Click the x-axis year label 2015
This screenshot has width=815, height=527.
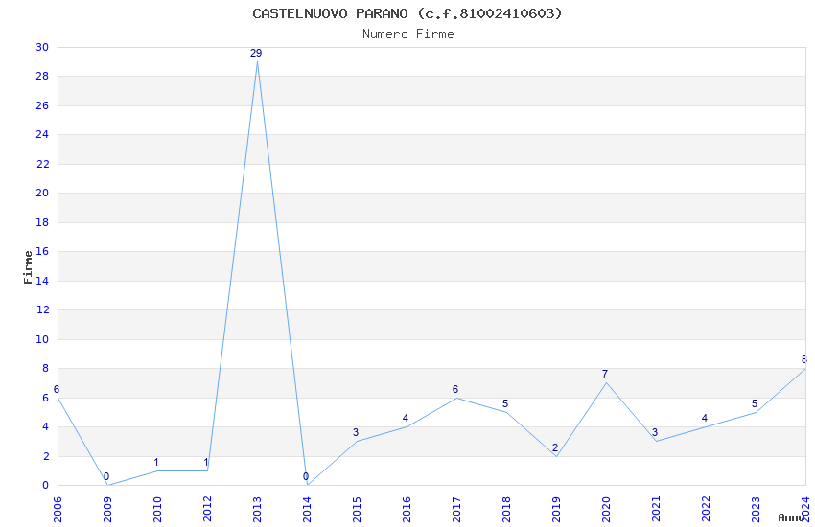click(x=357, y=510)
